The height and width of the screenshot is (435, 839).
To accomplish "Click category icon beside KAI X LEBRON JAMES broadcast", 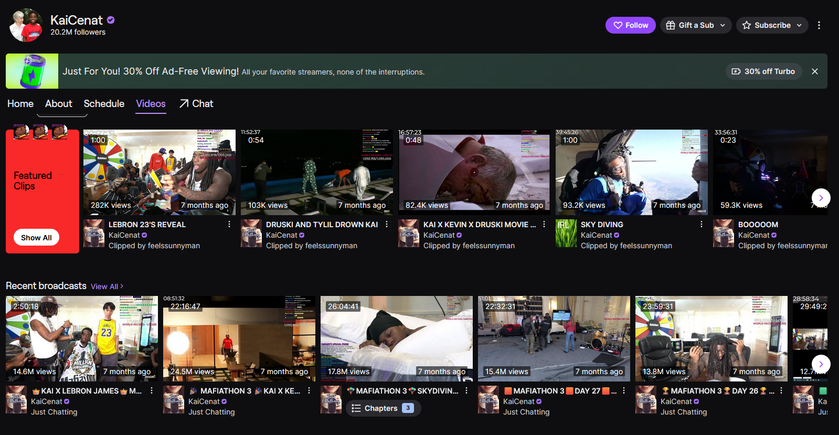I will pyautogui.click(x=16, y=400).
